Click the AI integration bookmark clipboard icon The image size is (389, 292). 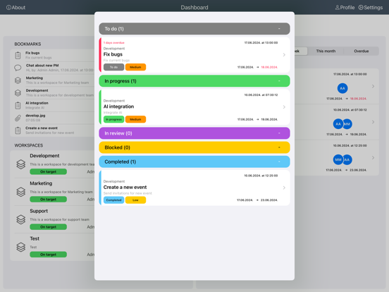pyautogui.click(x=18, y=106)
